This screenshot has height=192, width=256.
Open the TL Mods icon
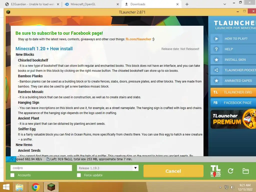click(x=215, y=171)
